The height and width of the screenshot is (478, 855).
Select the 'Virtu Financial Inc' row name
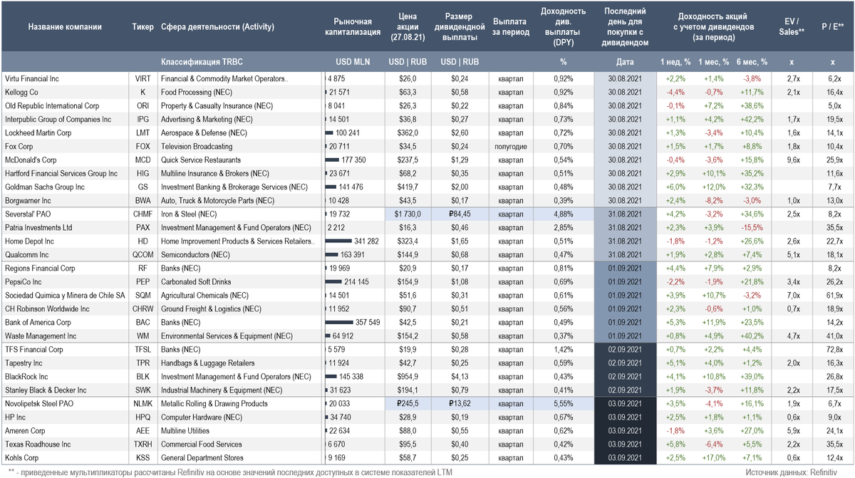click(31, 79)
